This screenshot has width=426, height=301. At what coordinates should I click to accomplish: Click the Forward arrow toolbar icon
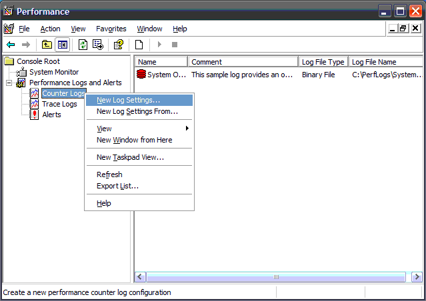click(x=26, y=45)
